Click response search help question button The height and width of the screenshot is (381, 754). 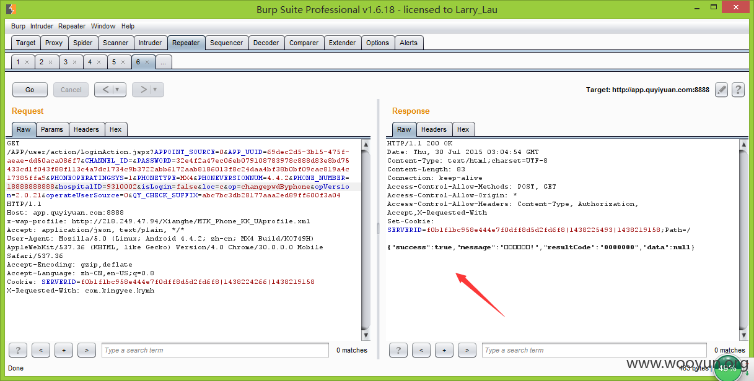click(x=398, y=350)
